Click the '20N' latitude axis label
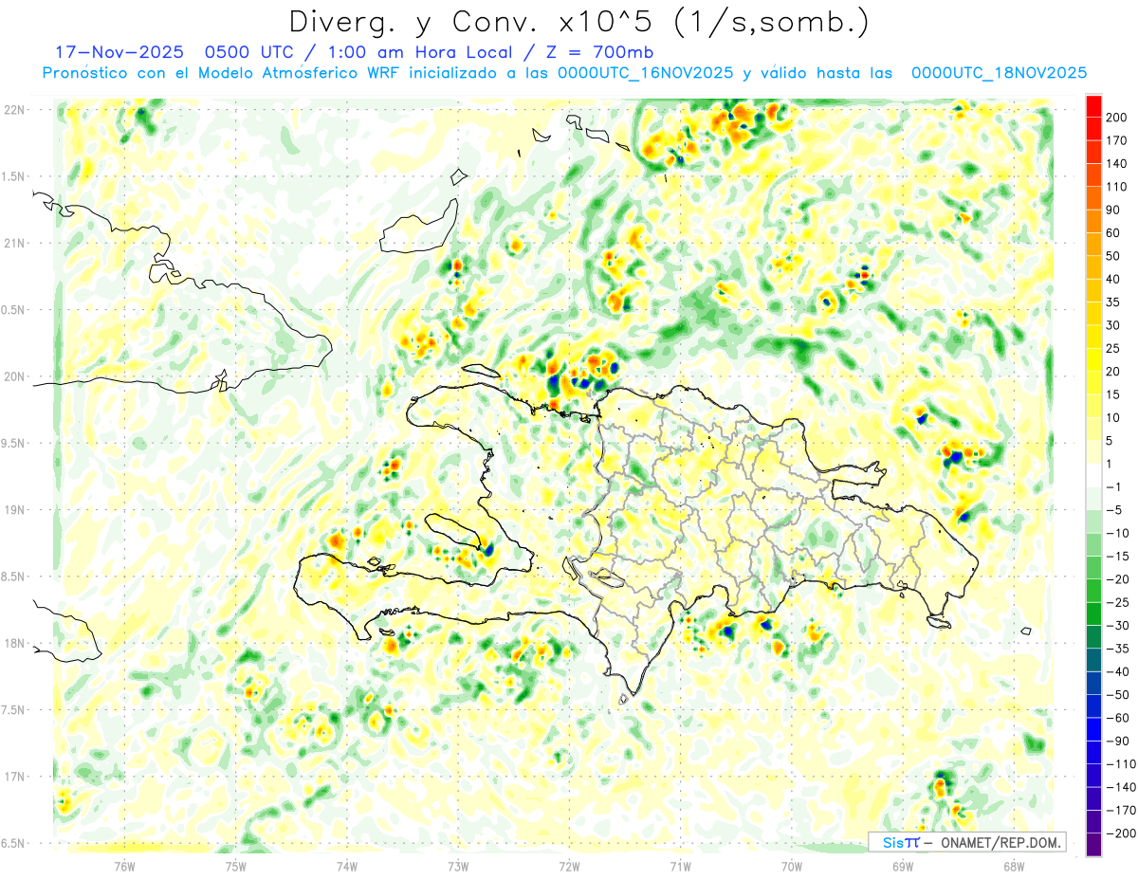 [x=13, y=376]
